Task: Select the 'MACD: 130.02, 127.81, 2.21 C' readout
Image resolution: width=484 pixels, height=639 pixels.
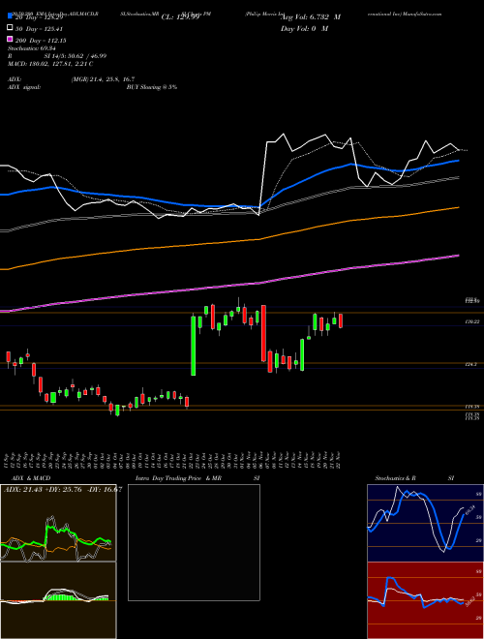Action: (50, 64)
